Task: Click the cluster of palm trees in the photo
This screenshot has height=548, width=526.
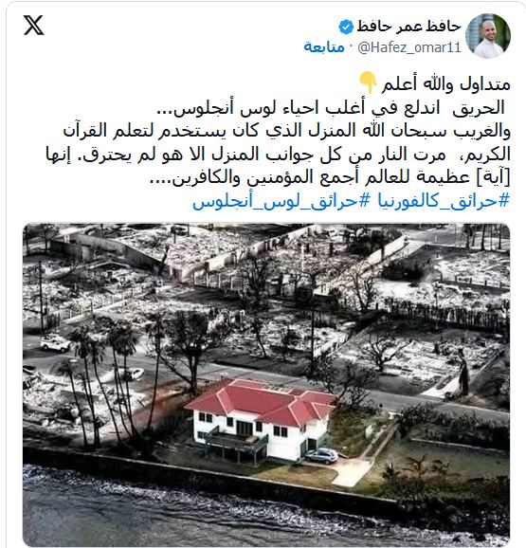Action: 105,377
